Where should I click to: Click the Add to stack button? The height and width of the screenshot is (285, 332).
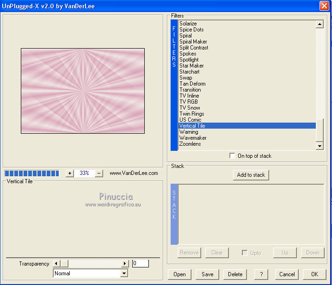pyautogui.click(x=251, y=175)
